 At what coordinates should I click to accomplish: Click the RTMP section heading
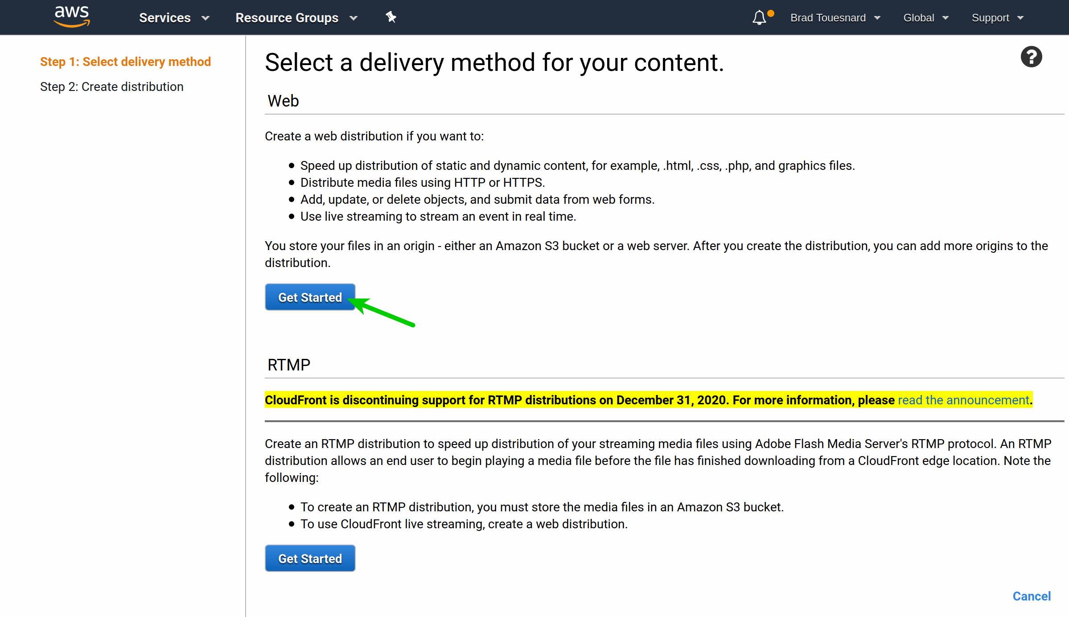[x=289, y=365]
